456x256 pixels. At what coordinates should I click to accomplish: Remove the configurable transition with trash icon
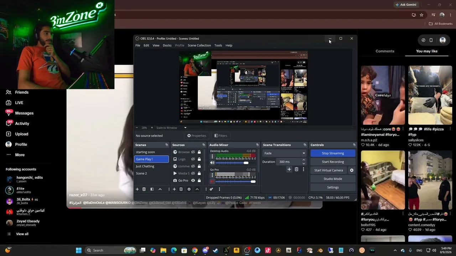pos(296,169)
